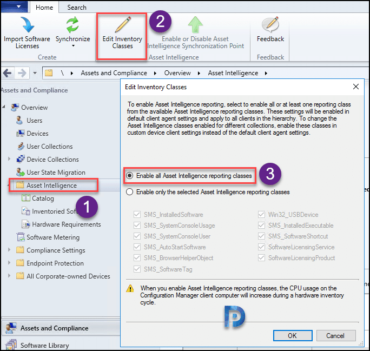Click Enable or Disable Synchronization Point icon
Viewport: 370px width, 351px height.
tap(195, 24)
